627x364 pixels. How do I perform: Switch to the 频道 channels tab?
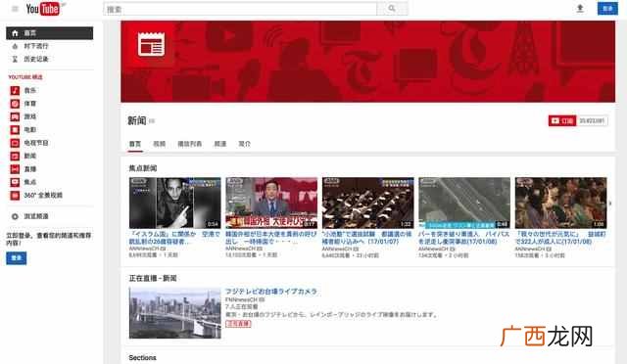point(220,144)
